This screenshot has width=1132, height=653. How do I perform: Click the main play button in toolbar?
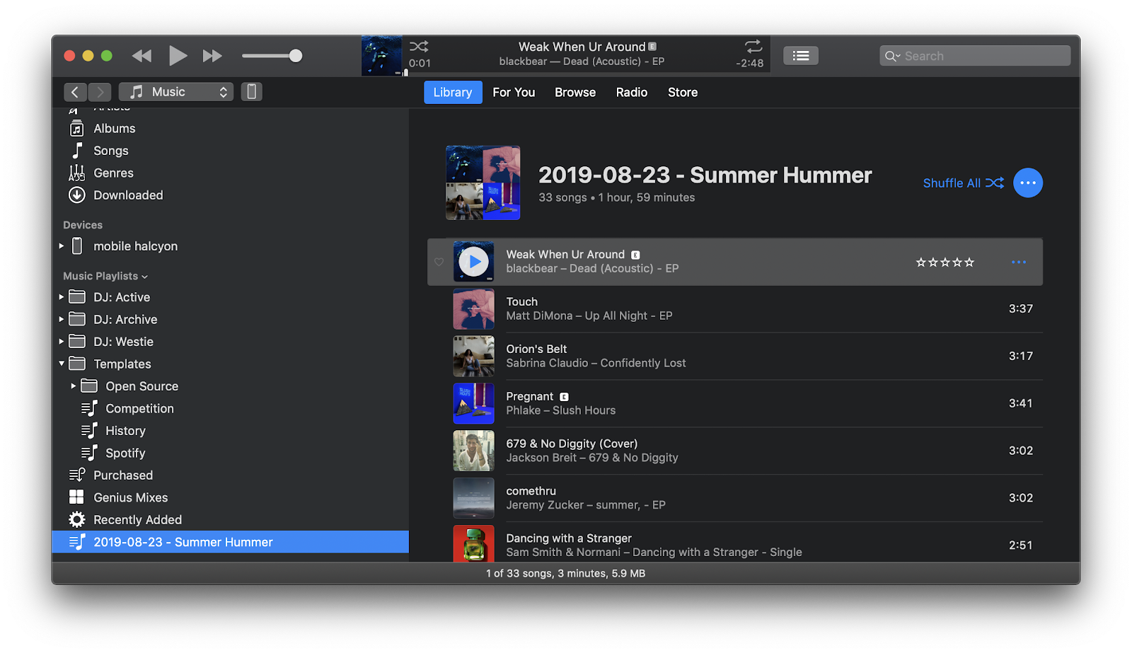coord(178,55)
